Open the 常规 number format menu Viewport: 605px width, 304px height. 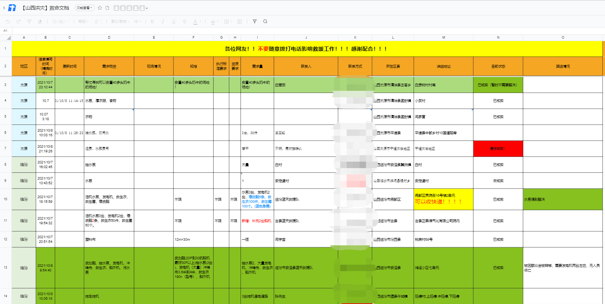[x=83, y=21]
